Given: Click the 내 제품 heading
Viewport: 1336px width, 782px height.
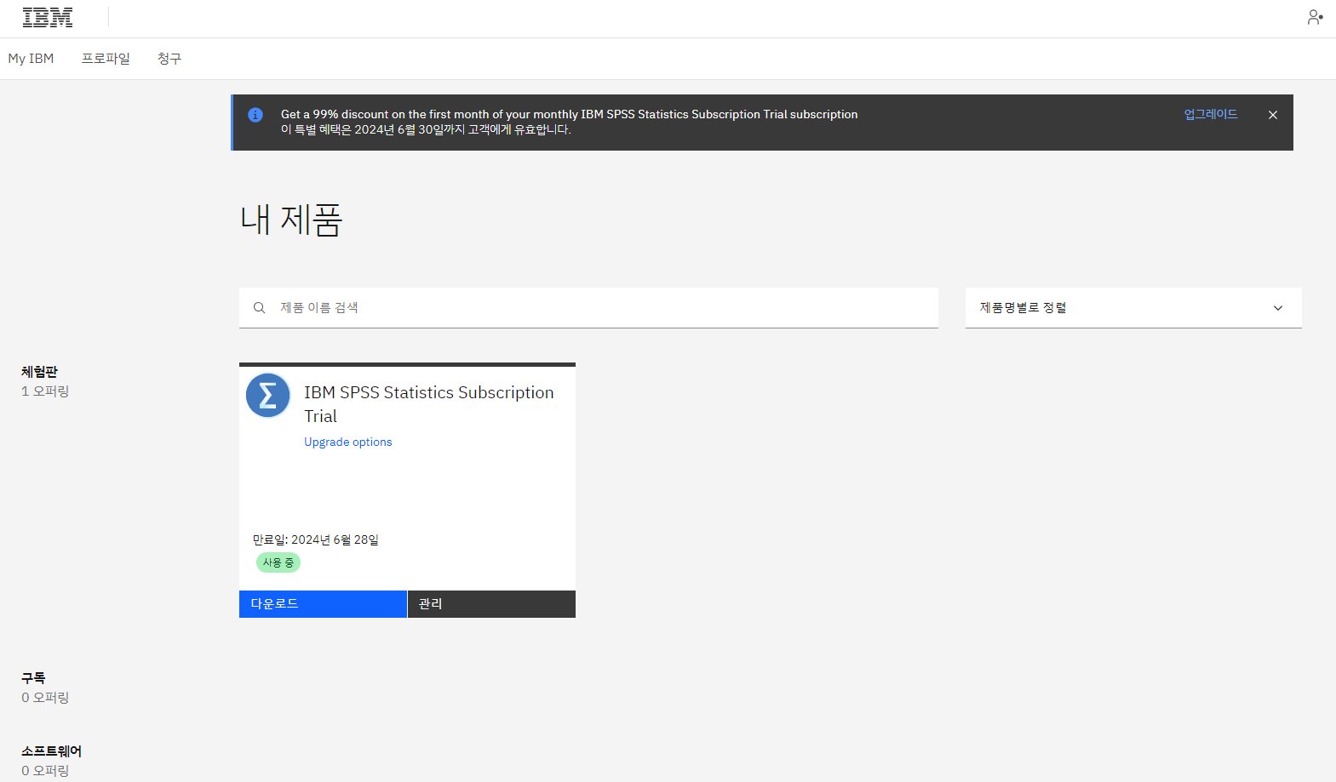Looking at the screenshot, I should pyautogui.click(x=291, y=220).
